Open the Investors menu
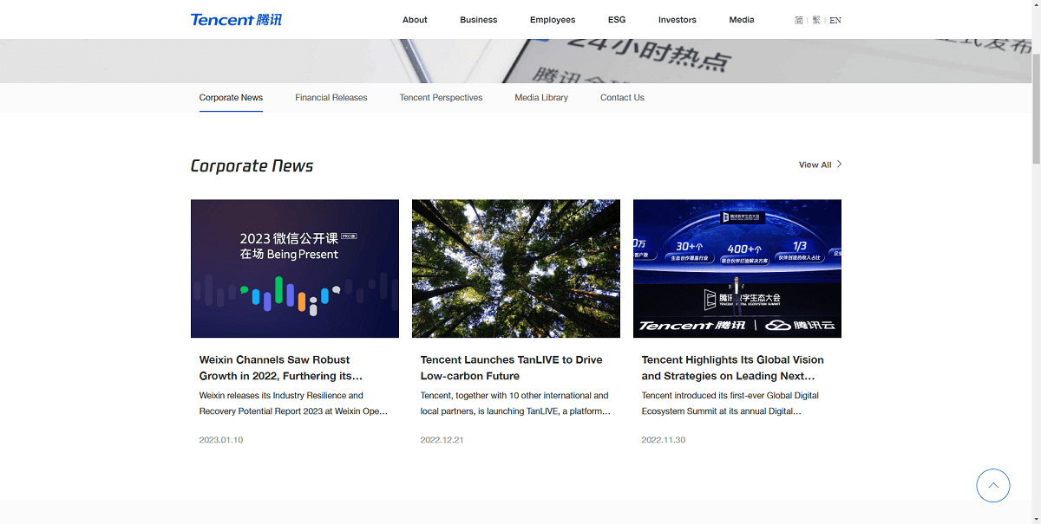Screen dimensions: 1041x524 pyautogui.click(x=677, y=19)
